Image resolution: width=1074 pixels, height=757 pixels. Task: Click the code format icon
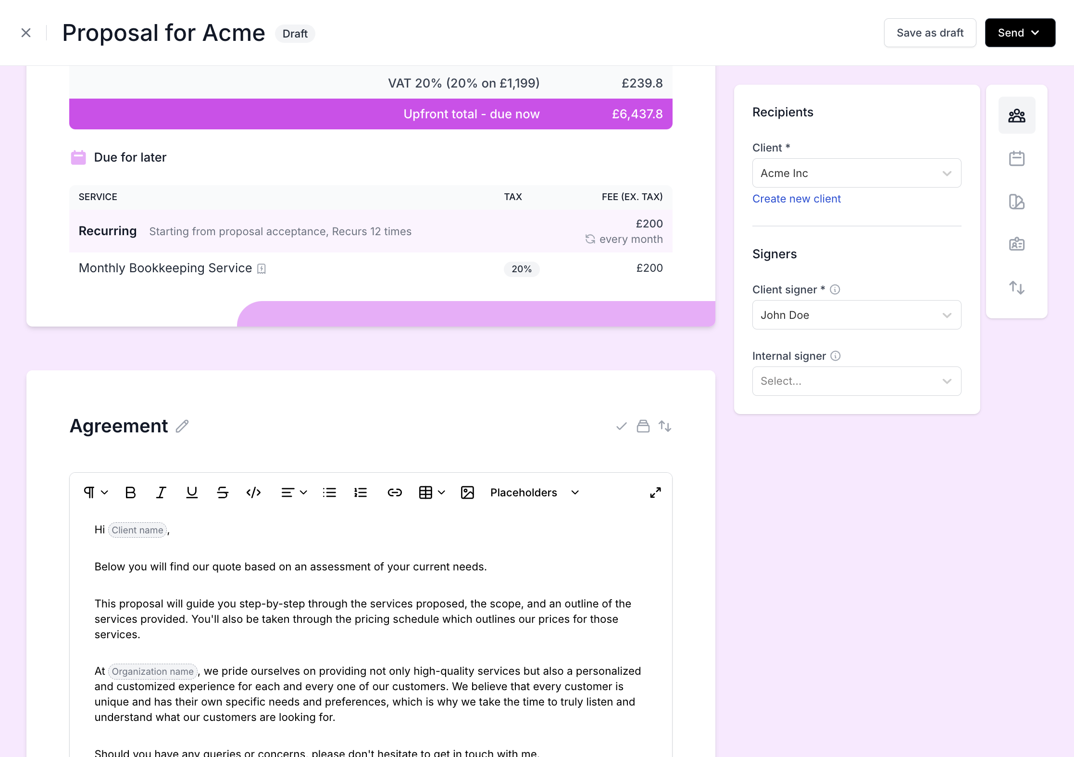253,492
